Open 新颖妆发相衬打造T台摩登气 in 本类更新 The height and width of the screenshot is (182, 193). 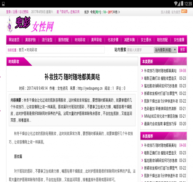click(x=161, y=94)
